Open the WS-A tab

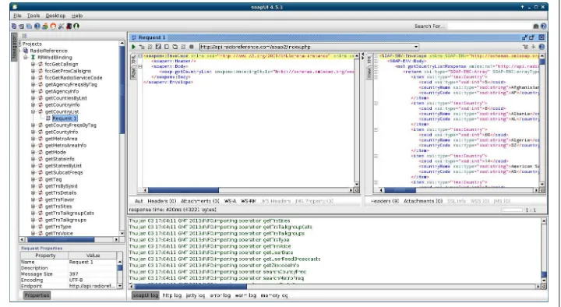click(230, 201)
